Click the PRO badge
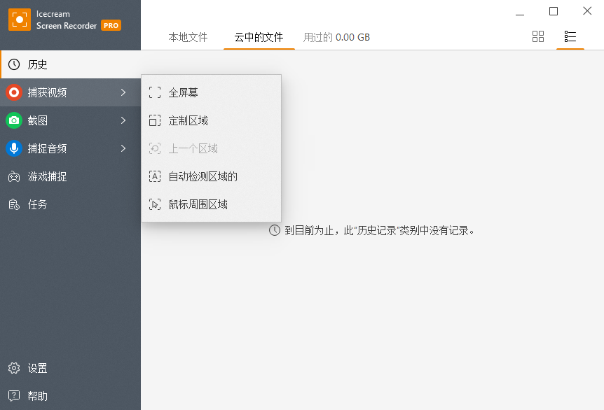This screenshot has width=604, height=410. click(x=111, y=24)
